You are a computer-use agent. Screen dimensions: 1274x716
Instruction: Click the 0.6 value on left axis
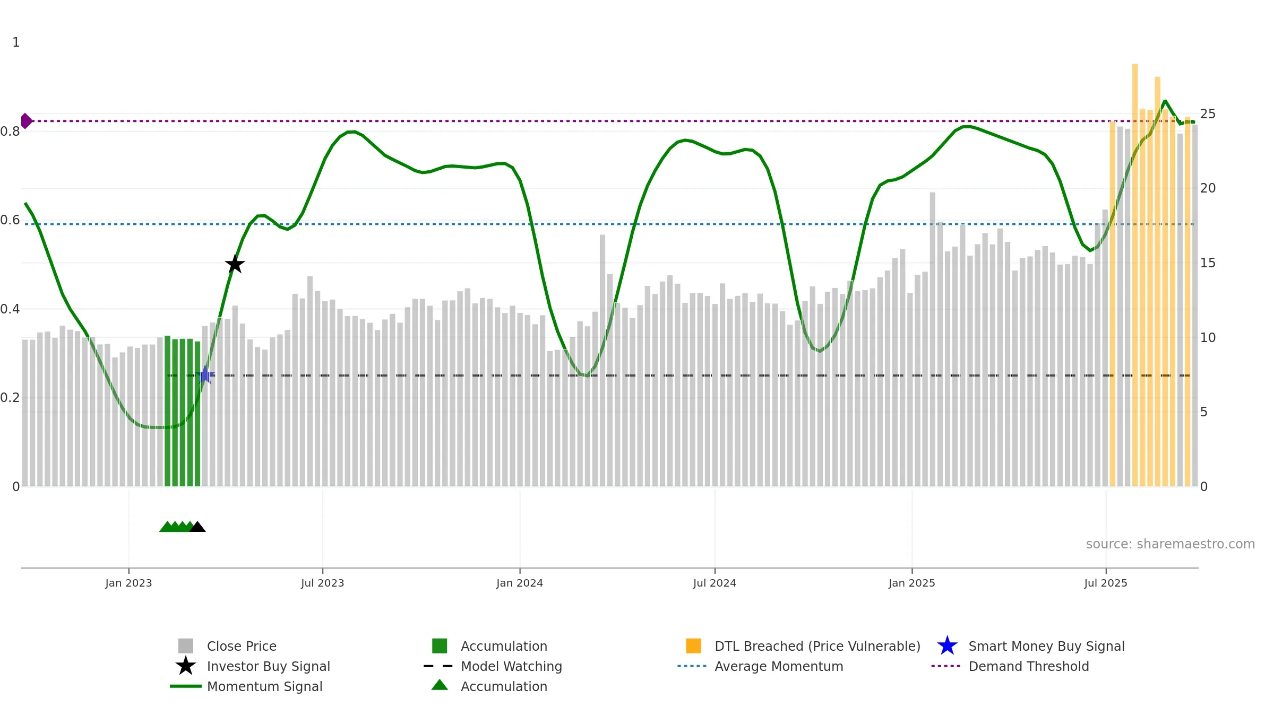click(10, 220)
